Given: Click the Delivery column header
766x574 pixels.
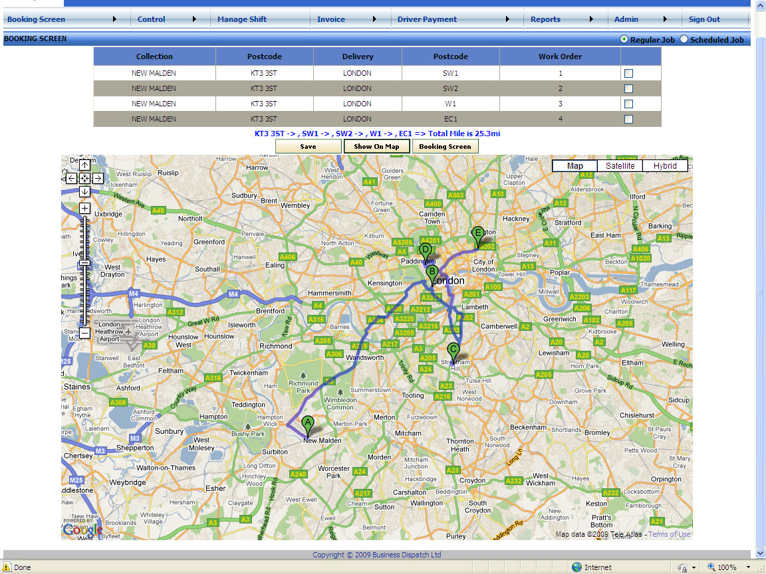Looking at the screenshot, I should tap(358, 56).
